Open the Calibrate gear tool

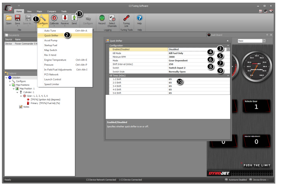click(54, 18)
